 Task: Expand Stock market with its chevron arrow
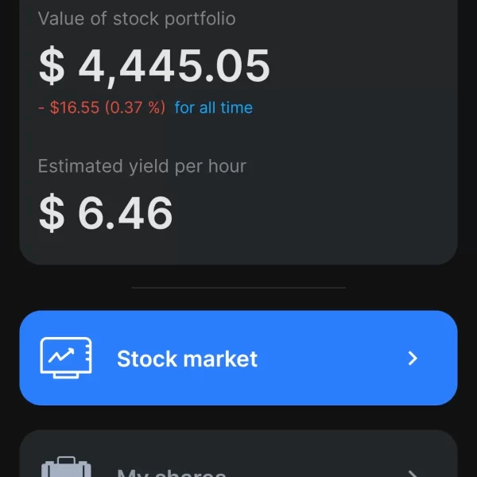tap(413, 359)
